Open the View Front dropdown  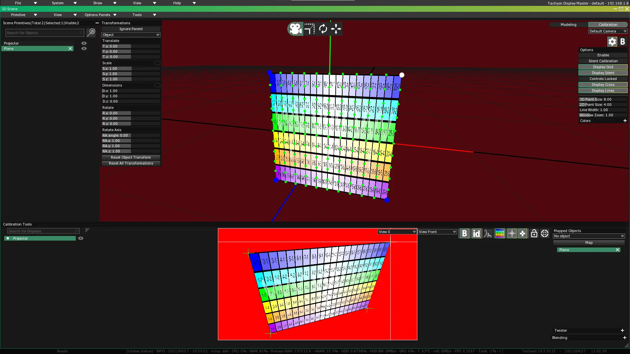click(437, 232)
